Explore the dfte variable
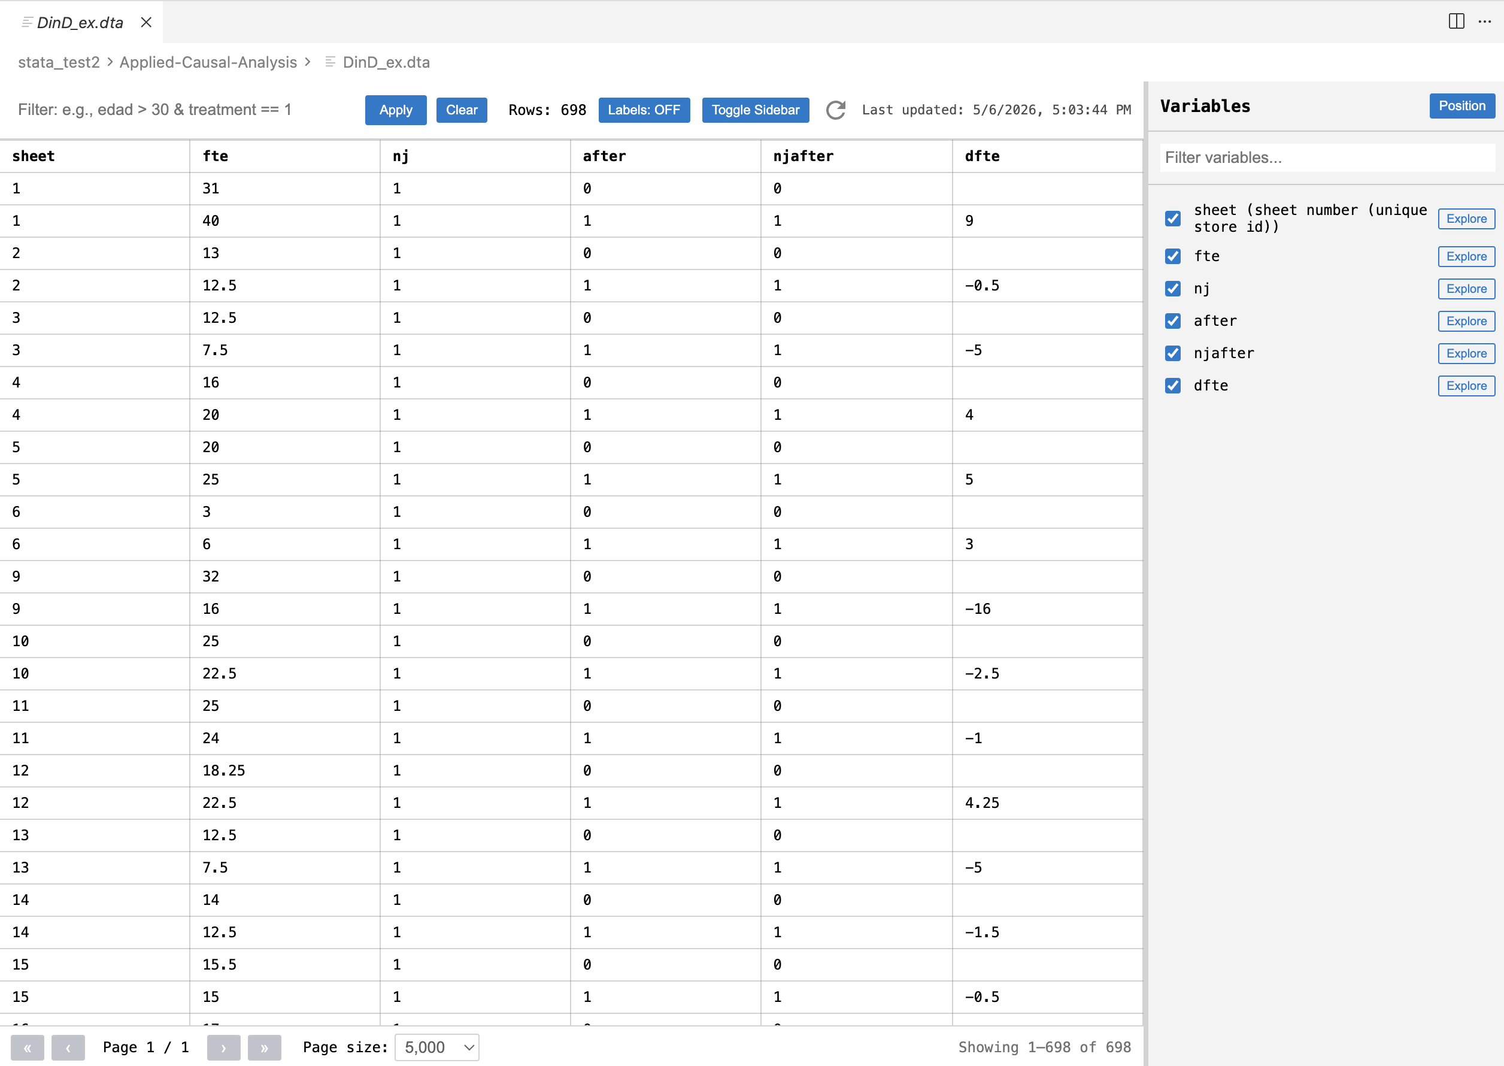1504x1066 pixels. tap(1467, 386)
